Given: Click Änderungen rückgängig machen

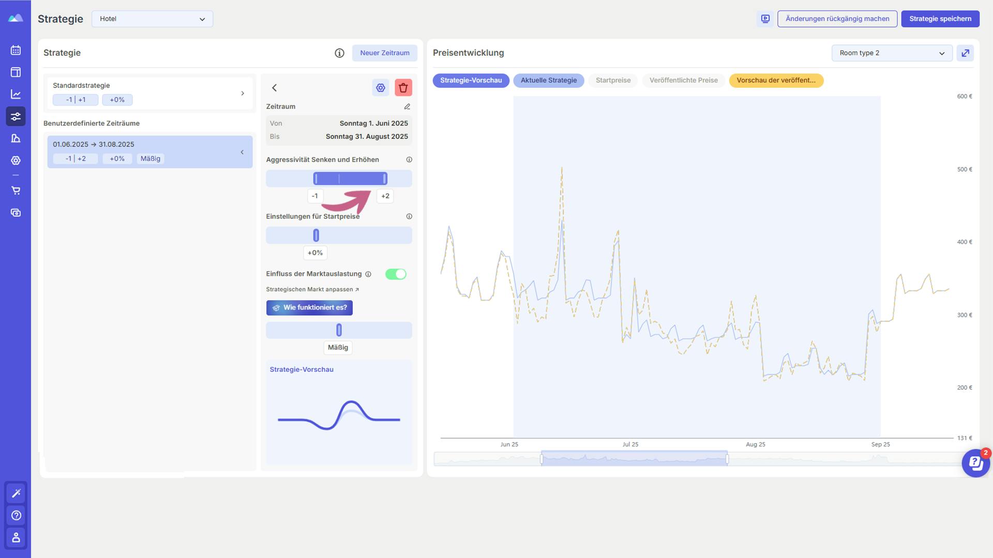Looking at the screenshot, I should pyautogui.click(x=837, y=19).
